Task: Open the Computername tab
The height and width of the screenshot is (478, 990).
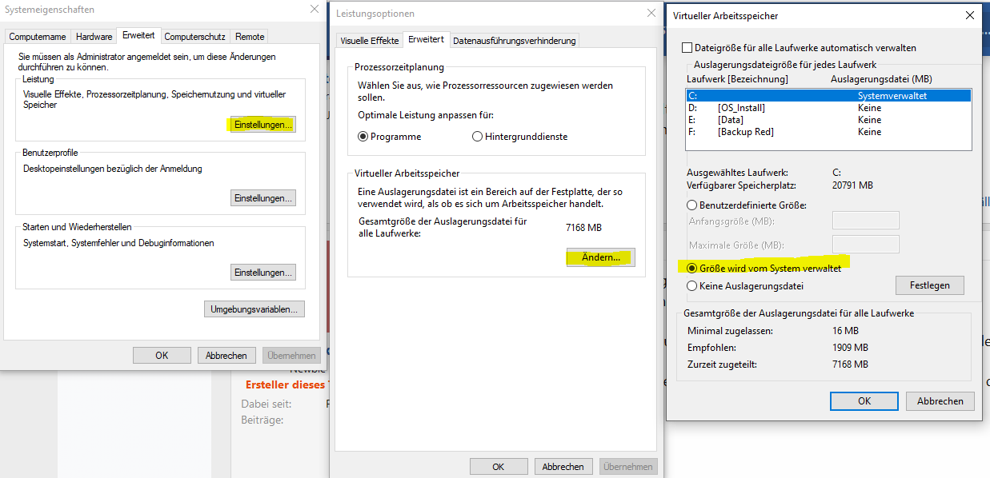Action: pos(39,36)
